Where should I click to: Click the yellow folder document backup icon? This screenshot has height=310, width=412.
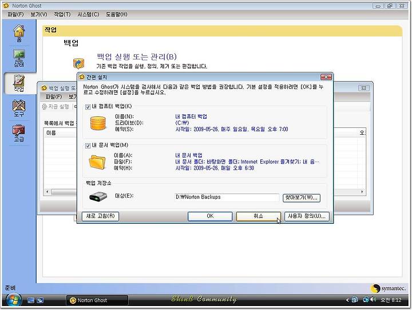coord(97,162)
